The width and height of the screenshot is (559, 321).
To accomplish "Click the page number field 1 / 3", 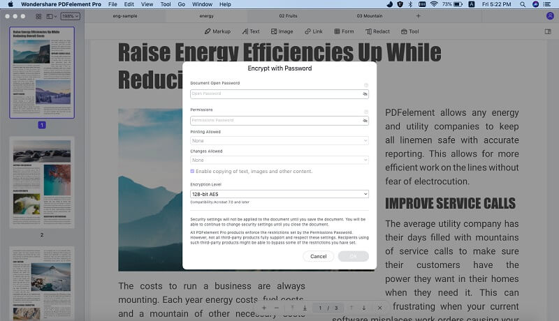I will (328, 308).
